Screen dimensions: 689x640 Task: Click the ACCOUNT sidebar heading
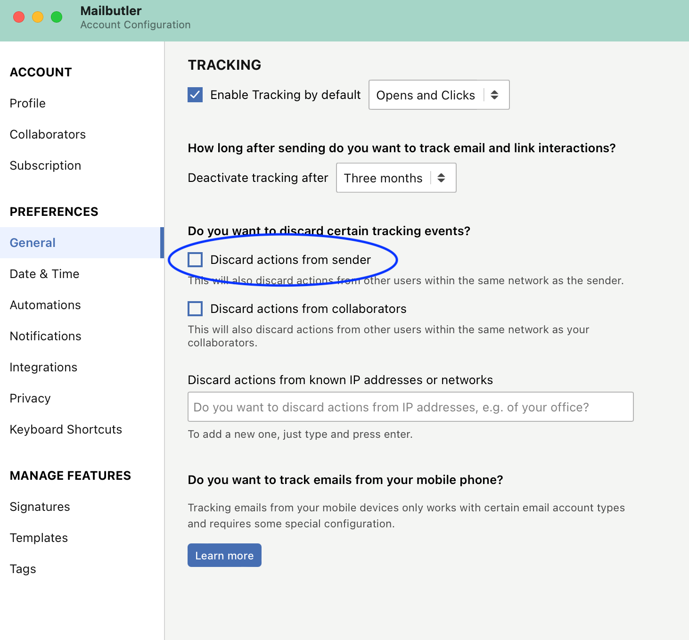click(41, 72)
